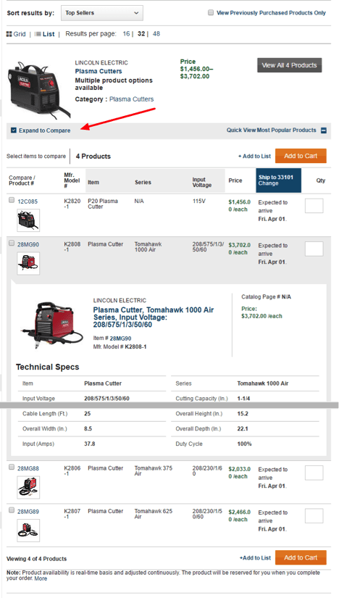
Task: Toggle the Expand to Compare checkbox
Action: point(14,130)
